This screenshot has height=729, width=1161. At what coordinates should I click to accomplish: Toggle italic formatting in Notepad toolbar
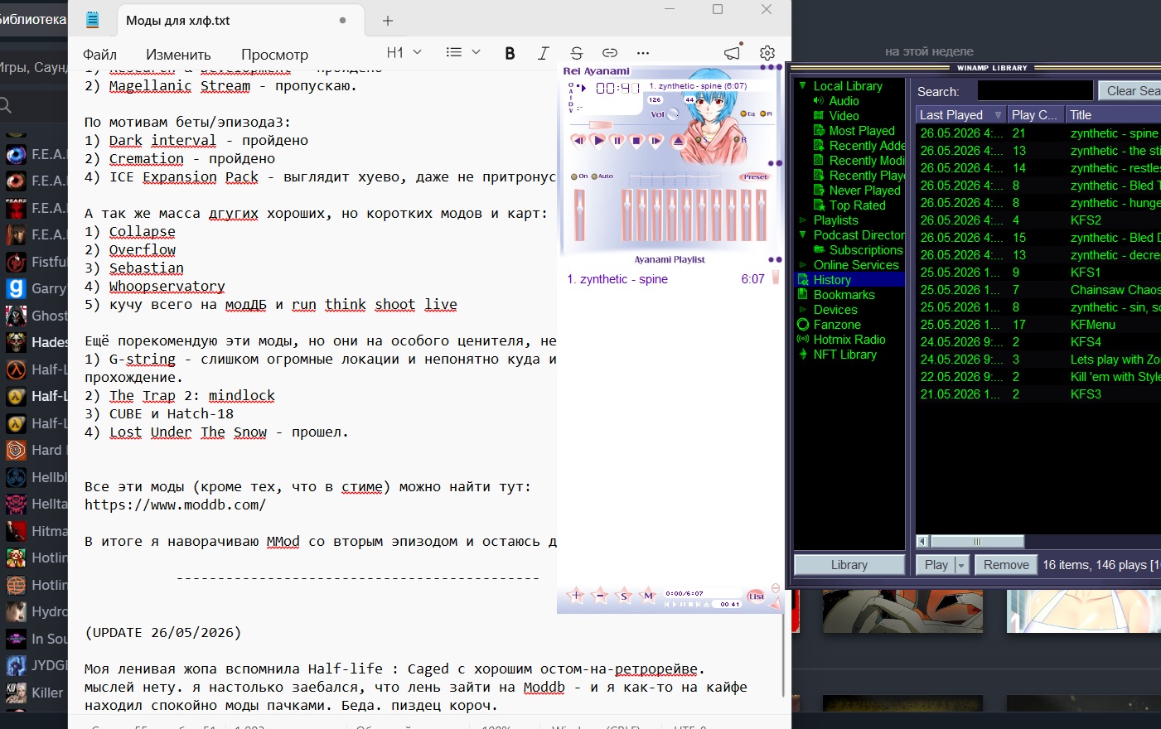click(543, 53)
